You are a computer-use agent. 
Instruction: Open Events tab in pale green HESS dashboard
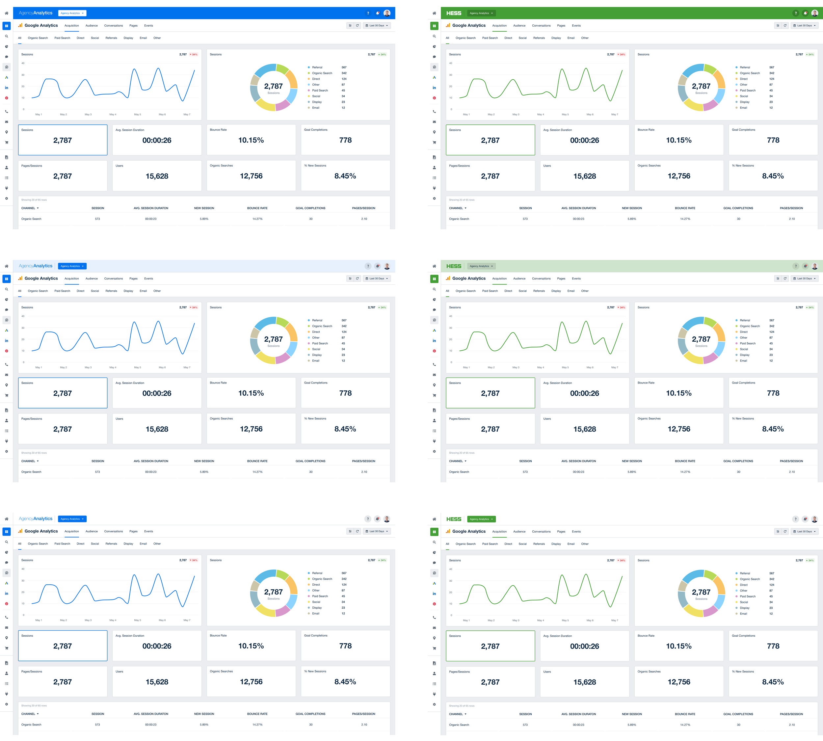[x=576, y=279]
